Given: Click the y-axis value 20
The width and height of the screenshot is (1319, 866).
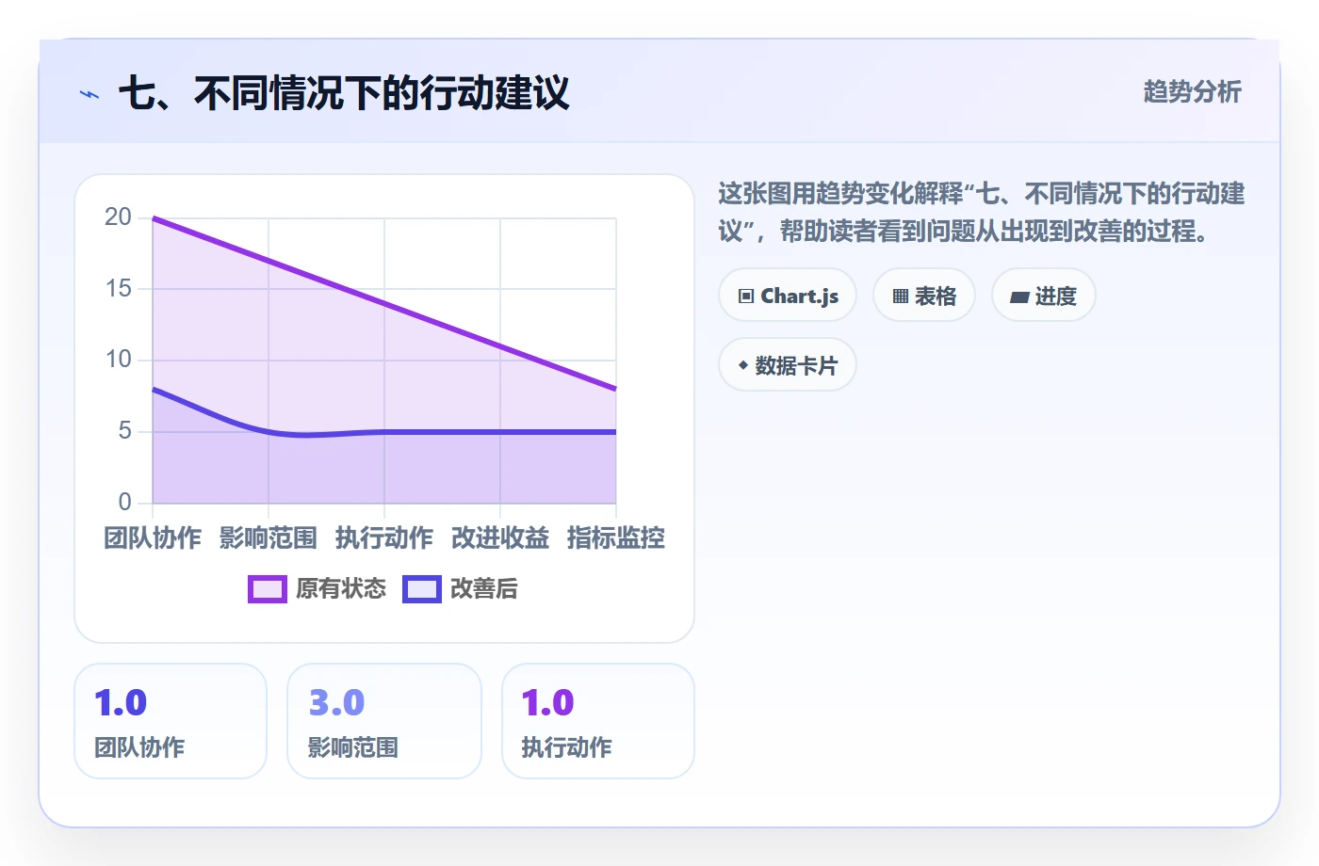Looking at the screenshot, I should click(x=119, y=217).
